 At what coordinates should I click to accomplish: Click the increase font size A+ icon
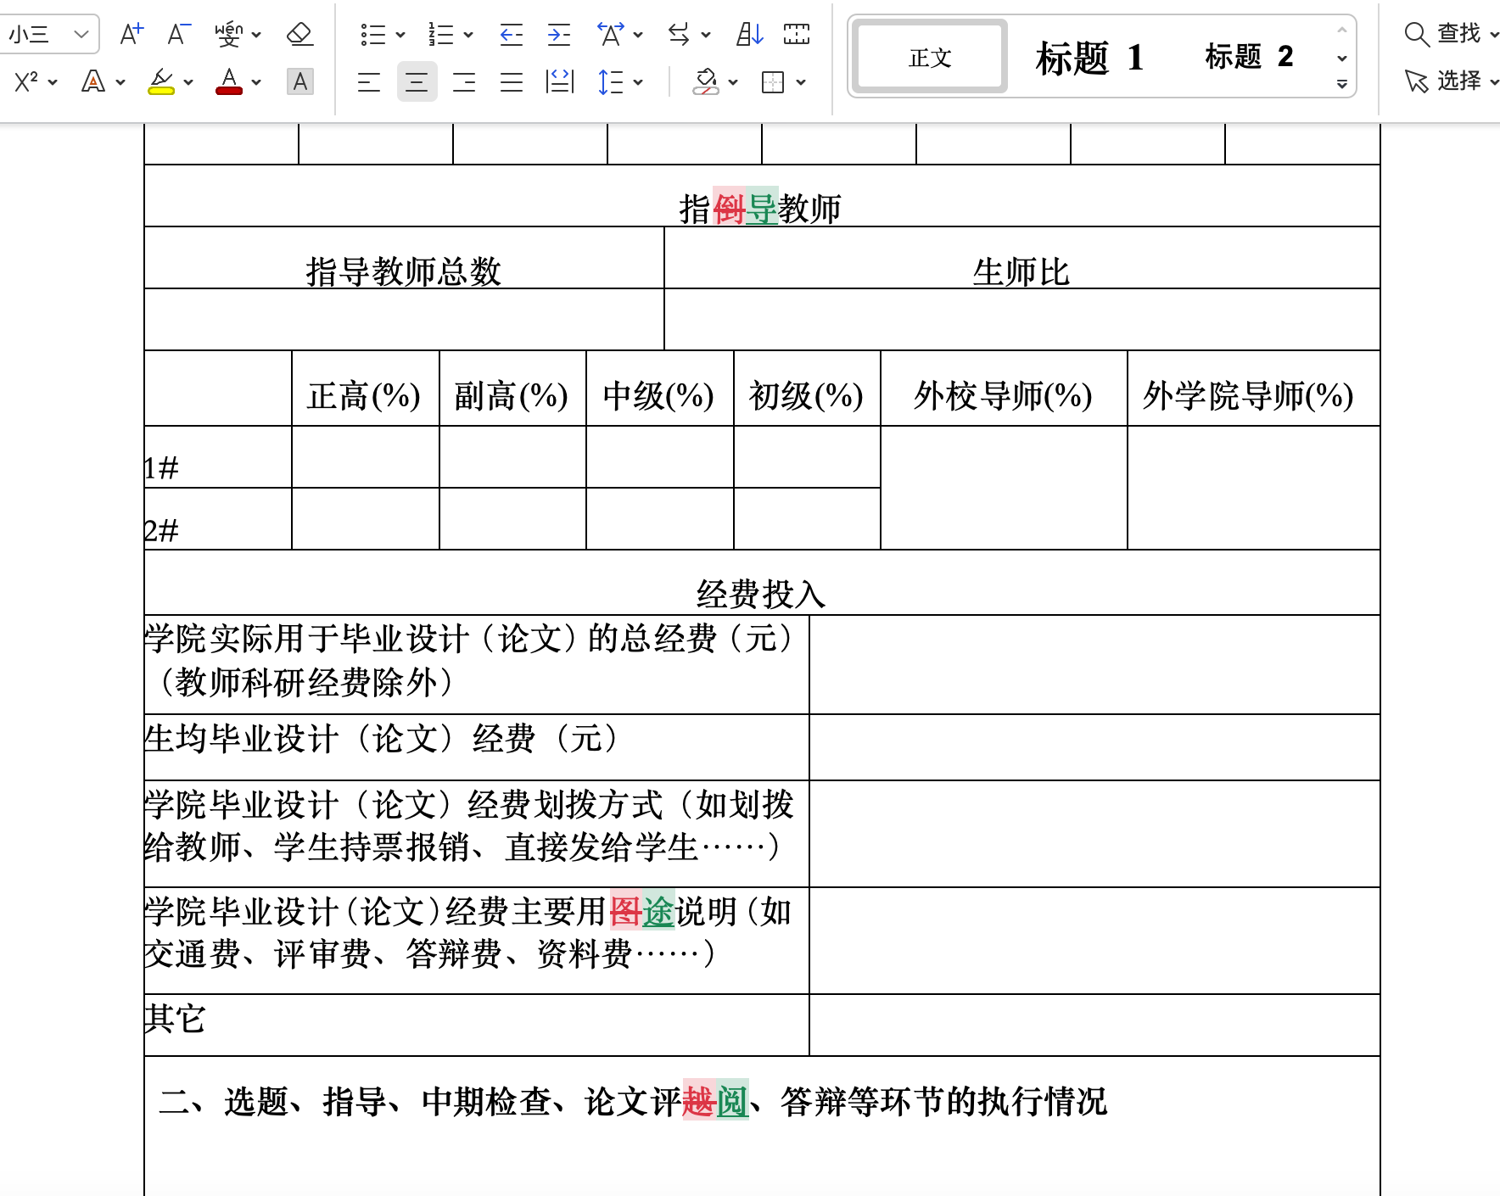pos(132,34)
